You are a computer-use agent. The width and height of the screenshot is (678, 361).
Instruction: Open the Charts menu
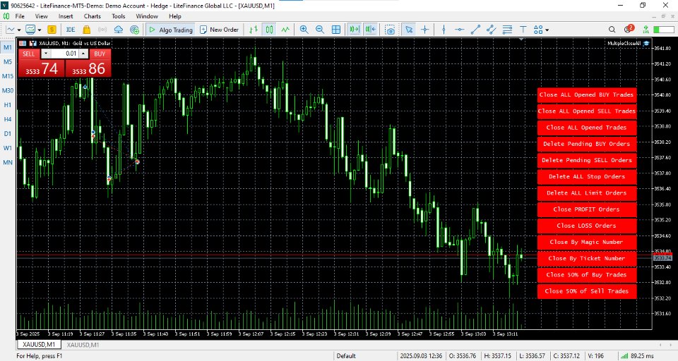[x=92, y=16]
